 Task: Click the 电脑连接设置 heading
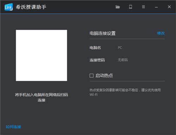click(102, 33)
